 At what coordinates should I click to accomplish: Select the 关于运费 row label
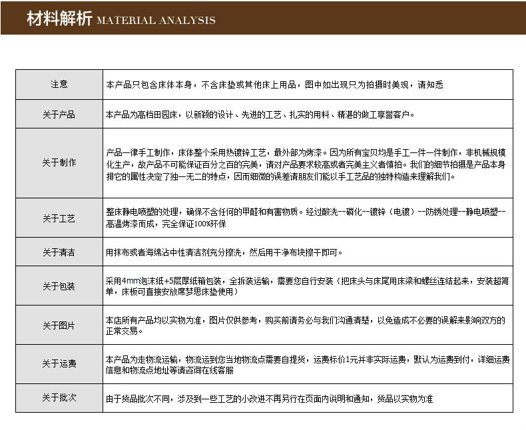tap(59, 363)
